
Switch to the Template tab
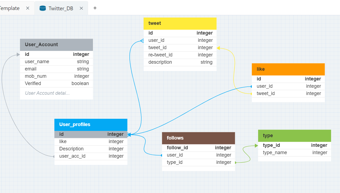click(9, 8)
